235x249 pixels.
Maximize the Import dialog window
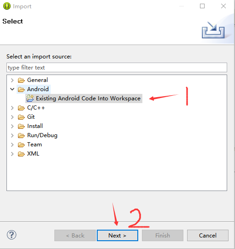coord(202,6)
